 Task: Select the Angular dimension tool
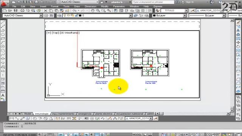51,118
